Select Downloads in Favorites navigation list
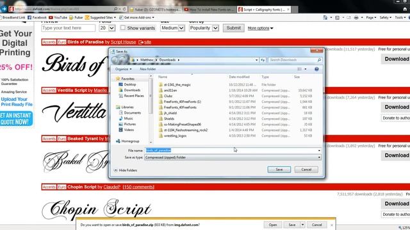410x230 pixels. (129, 90)
